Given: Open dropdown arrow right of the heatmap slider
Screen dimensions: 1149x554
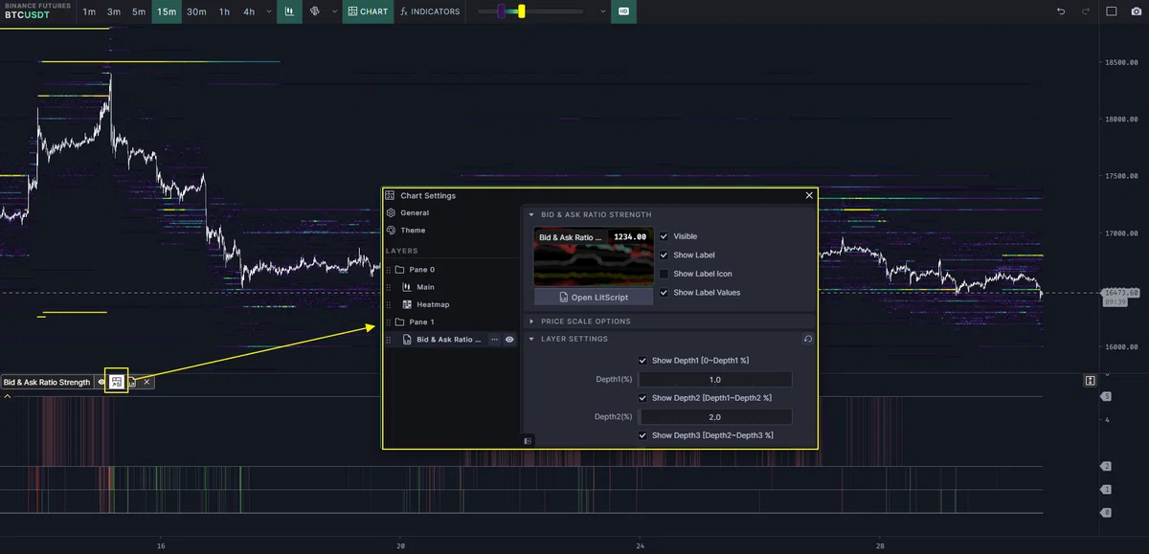Looking at the screenshot, I should (602, 11).
